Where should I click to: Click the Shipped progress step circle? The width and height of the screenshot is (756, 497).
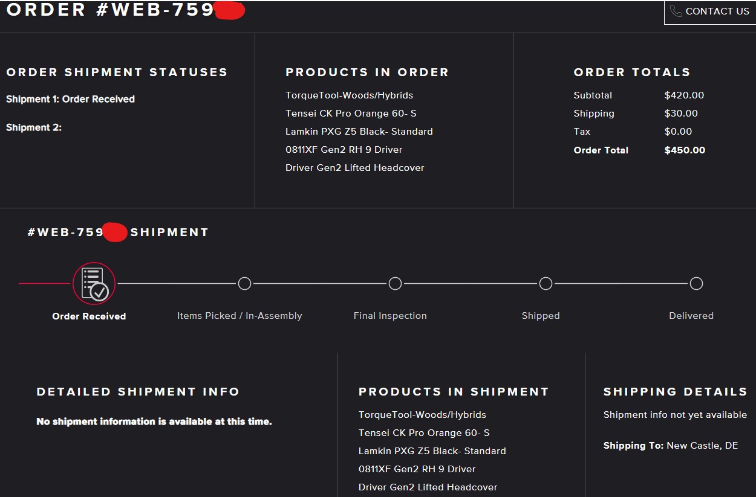tap(546, 283)
